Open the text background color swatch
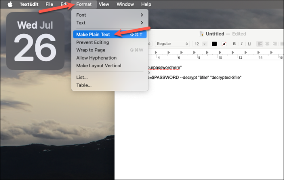The image size is (284, 180). (224, 44)
